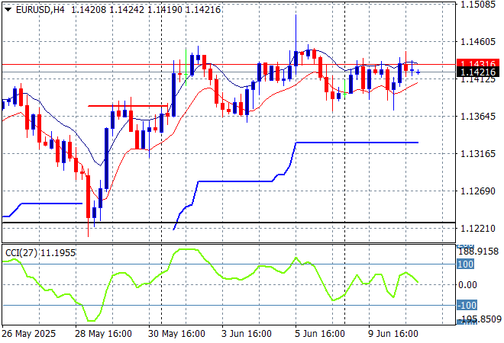Click the 1.15085 price scale value
Image resolution: width=504 pixels, height=343 pixels.
coord(478,5)
